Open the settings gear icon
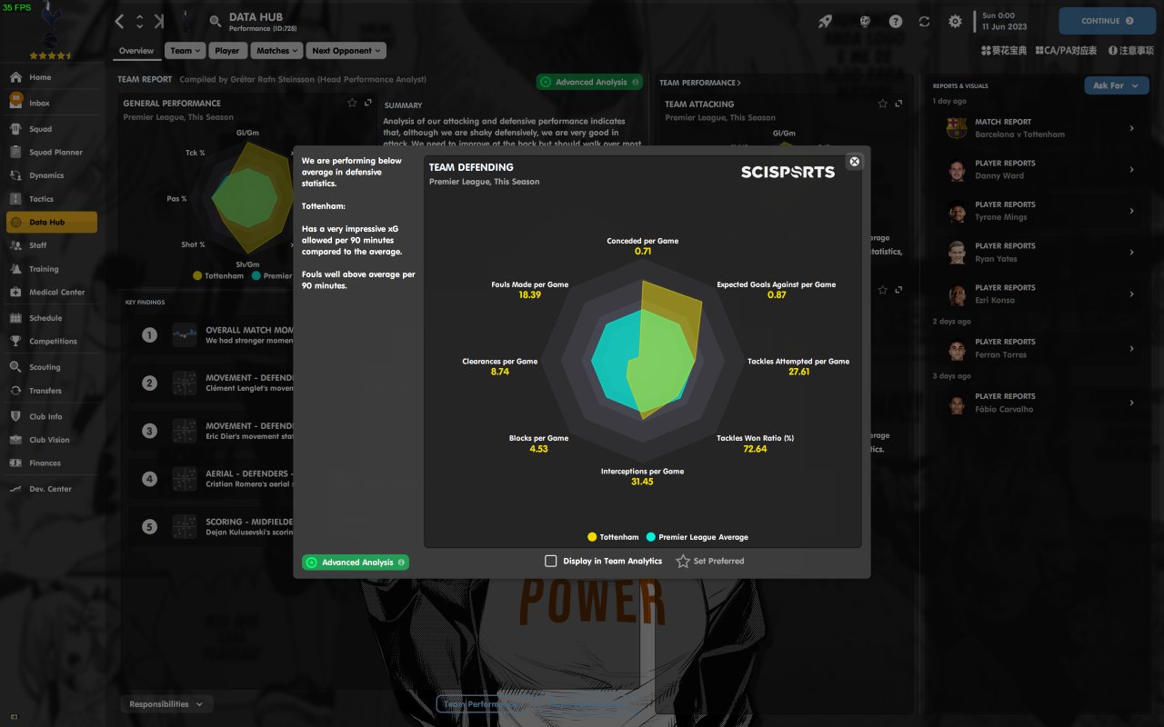Screen dimensions: 1164x727 (x=955, y=21)
